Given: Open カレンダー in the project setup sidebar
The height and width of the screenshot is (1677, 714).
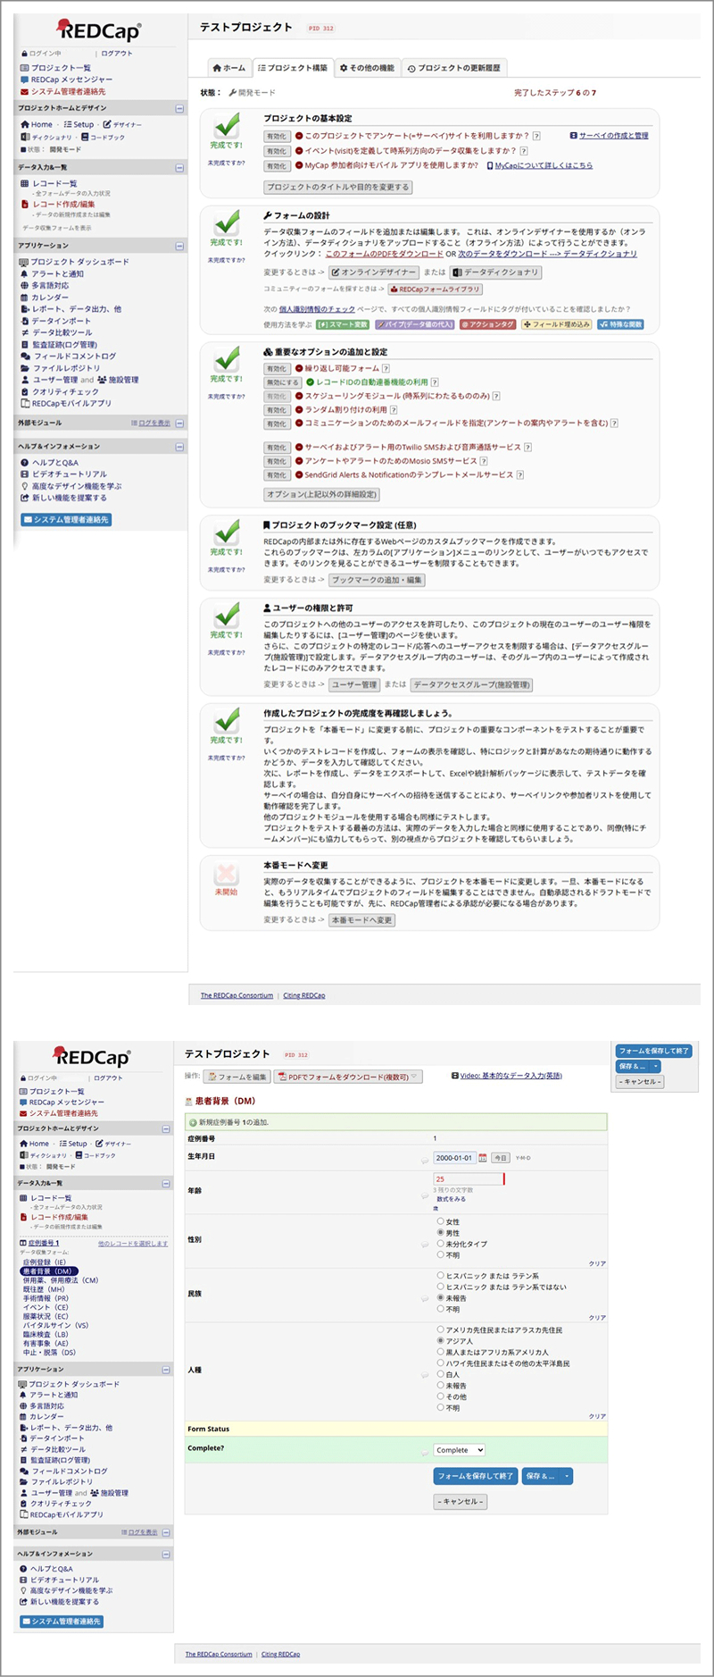Looking at the screenshot, I should coord(50,298).
